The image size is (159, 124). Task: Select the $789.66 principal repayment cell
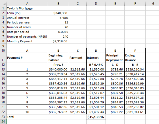tap(115, 69)
